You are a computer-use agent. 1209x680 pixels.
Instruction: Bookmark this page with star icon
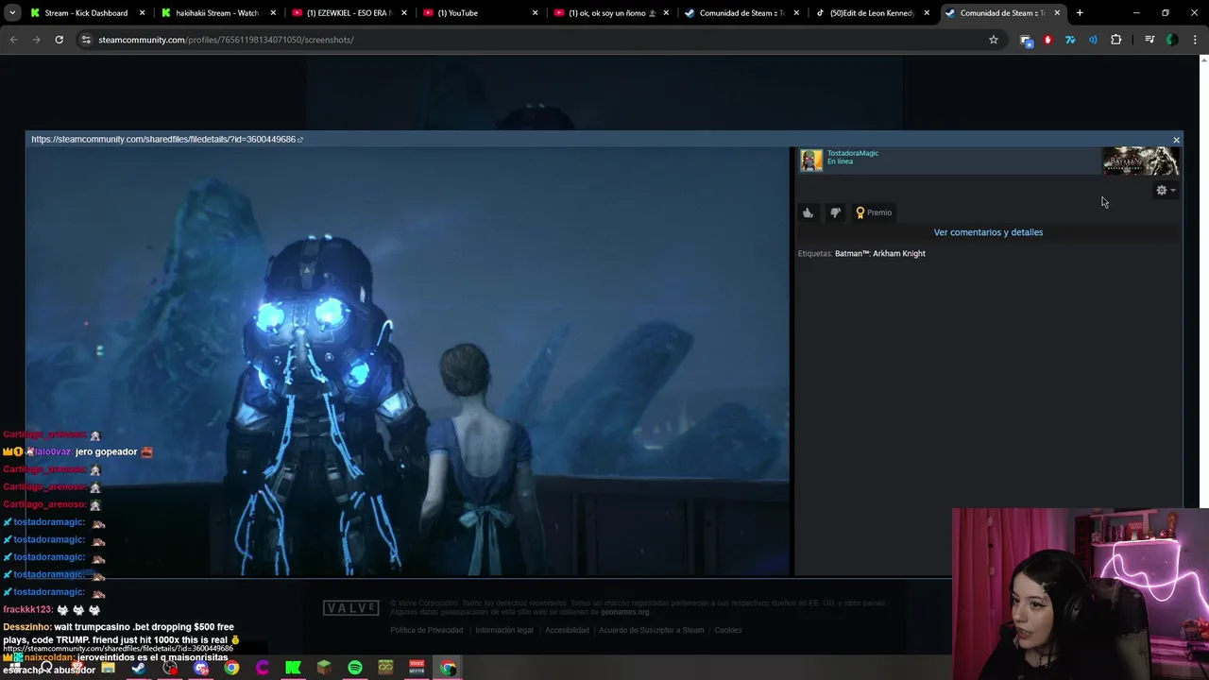tap(994, 40)
